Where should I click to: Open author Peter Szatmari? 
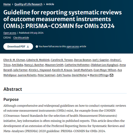46,75
